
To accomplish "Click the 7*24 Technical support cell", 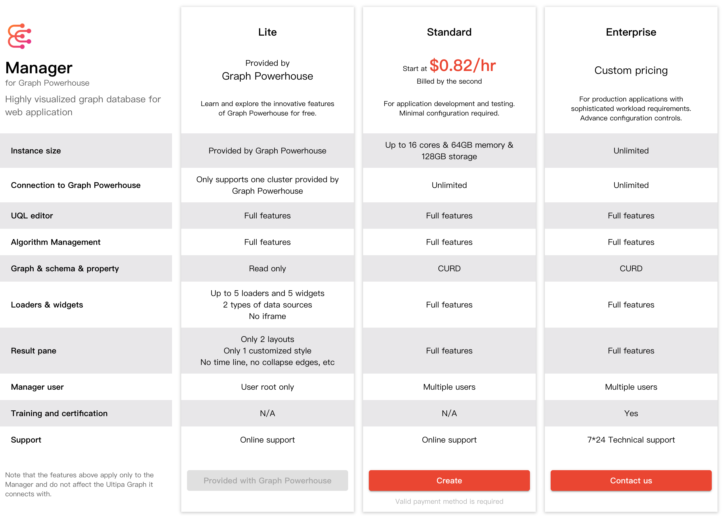I will (631, 440).
